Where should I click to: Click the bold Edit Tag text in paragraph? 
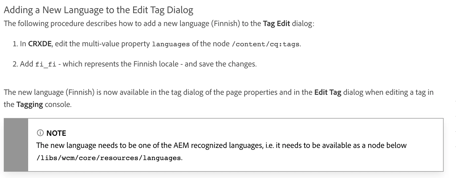328,92
